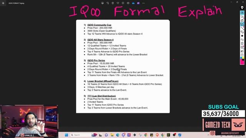
Task: Click the line "Prize Pool : 200,000 INR"
Action: coord(100,28)
